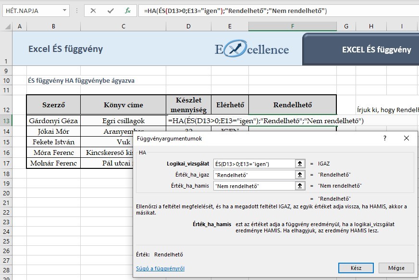Click the Mégse button
Image resolution: width=419 pixels, height=280 pixels.
(396, 268)
